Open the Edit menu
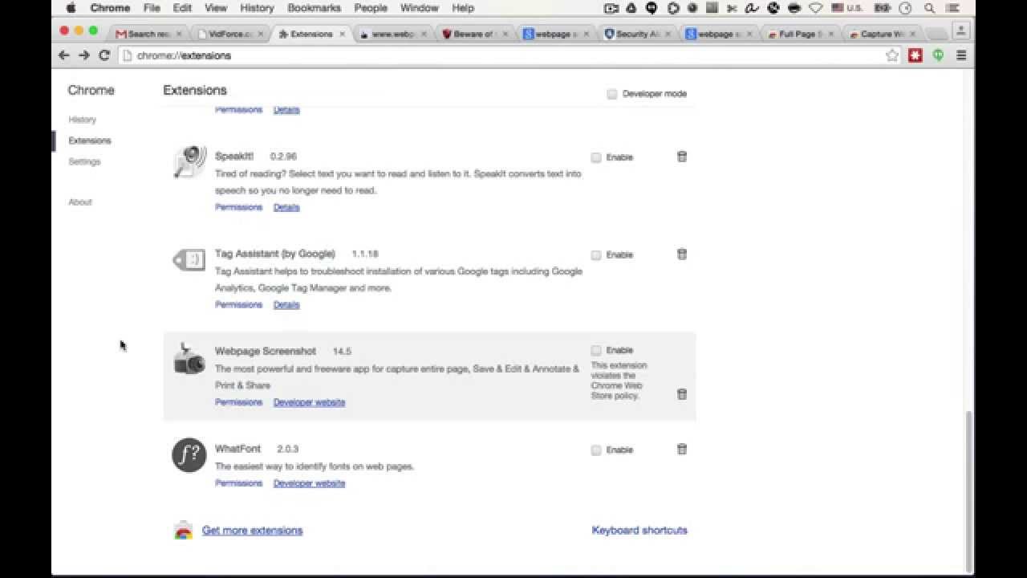Image resolution: width=1027 pixels, height=578 pixels. coord(182,8)
